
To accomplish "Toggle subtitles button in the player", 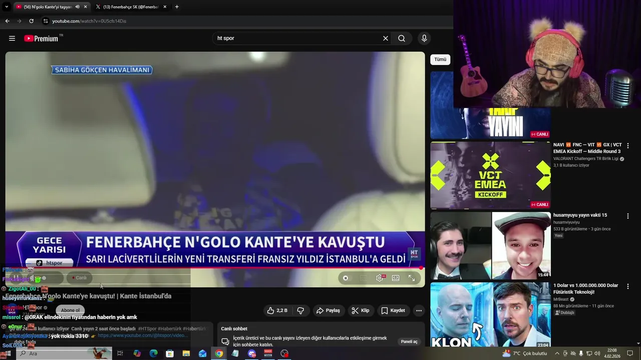I will (x=364, y=278).
